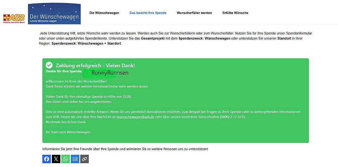The image size is (338, 167).
Task: Share the donation on Facebook
Action: 47,159
